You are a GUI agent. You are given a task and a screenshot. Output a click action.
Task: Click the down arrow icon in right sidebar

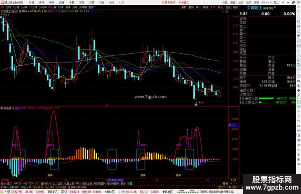299,17
